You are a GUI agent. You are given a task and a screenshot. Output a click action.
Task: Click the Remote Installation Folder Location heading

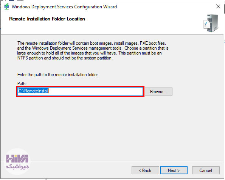[x=47, y=19]
